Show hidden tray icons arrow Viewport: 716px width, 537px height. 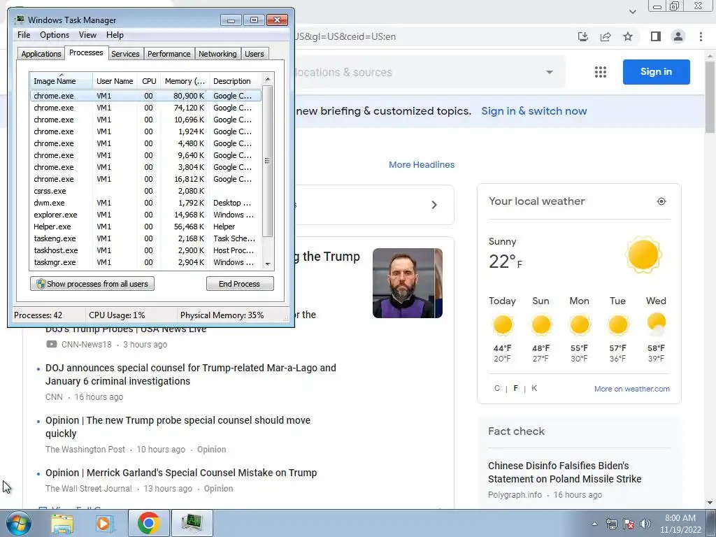[594, 524]
